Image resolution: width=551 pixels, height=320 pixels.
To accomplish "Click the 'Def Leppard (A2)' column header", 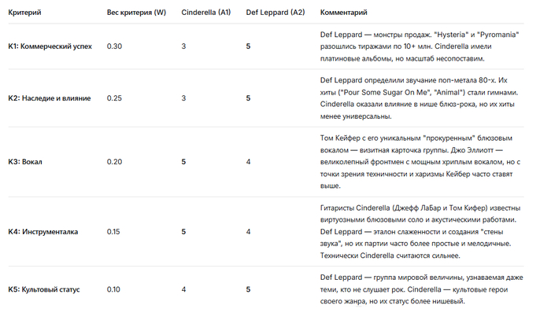I will 275,13.
